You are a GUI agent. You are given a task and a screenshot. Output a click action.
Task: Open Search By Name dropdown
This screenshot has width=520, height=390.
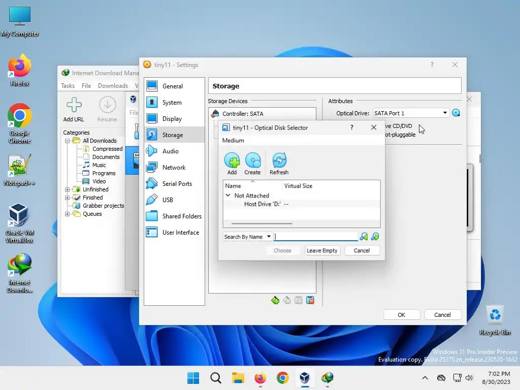[x=247, y=237]
